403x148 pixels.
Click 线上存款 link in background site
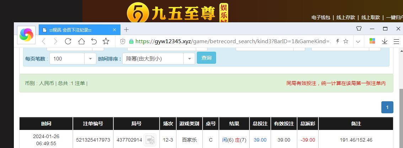tap(346, 17)
